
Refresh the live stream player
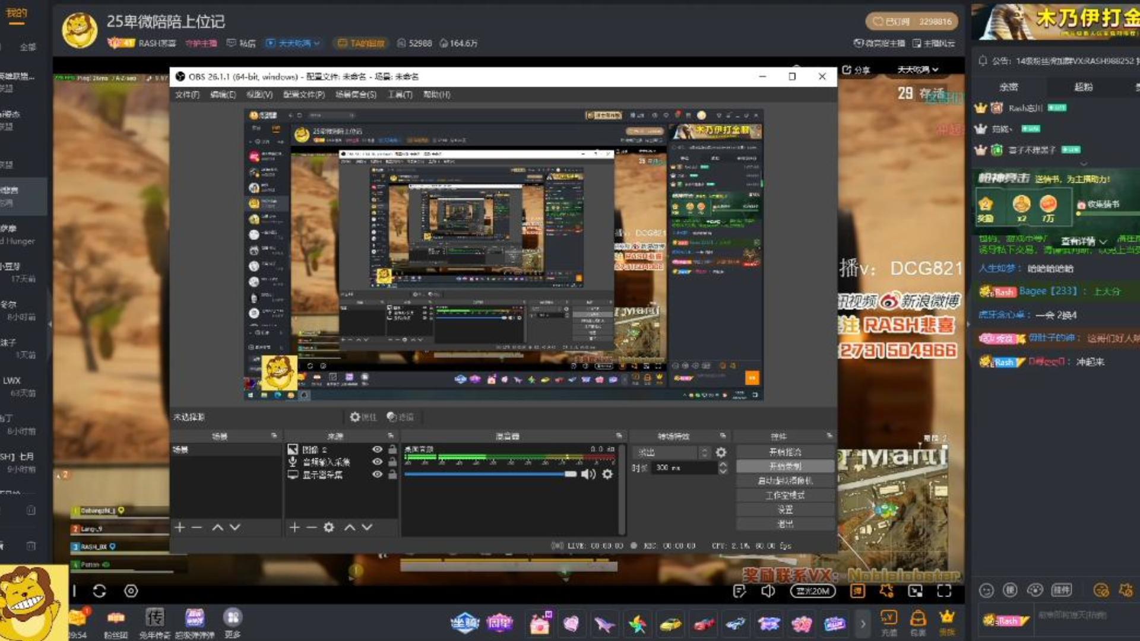pyautogui.click(x=99, y=591)
